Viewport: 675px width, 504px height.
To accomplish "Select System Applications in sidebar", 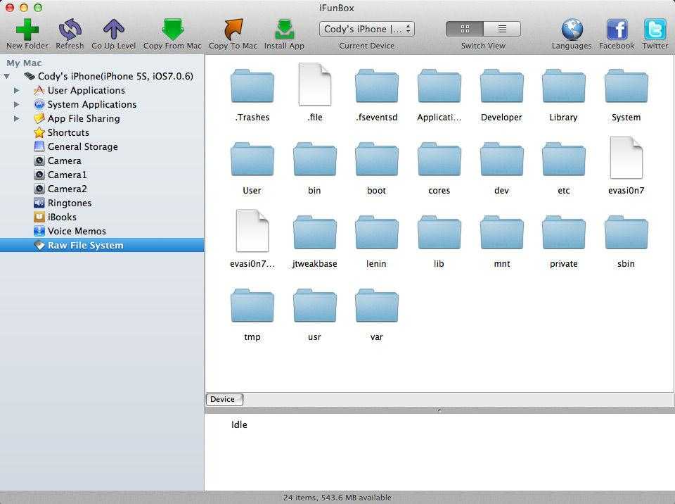I will [85, 104].
